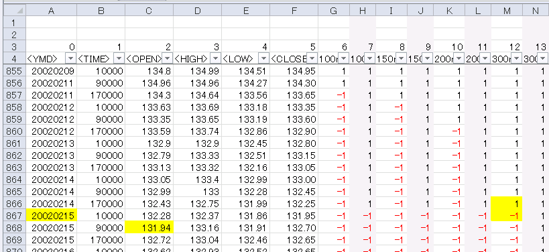Open the <YMD> filter dropdown

(x=71, y=58)
